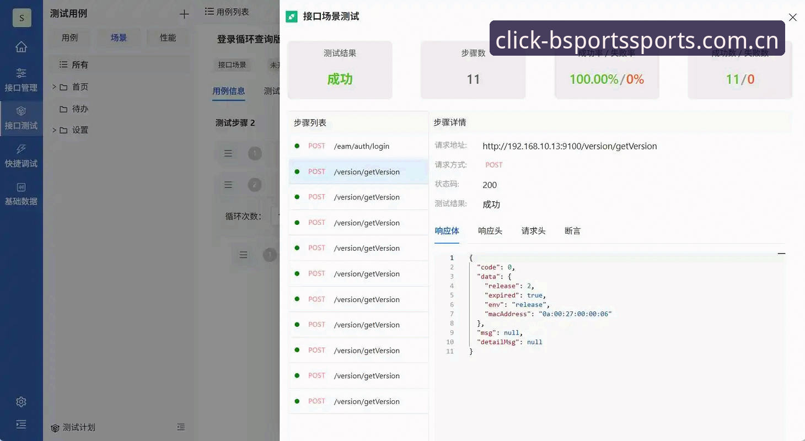Click the S avatar at the top of the sidebar
The height and width of the screenshot is (441, 805).
(22, 18)
